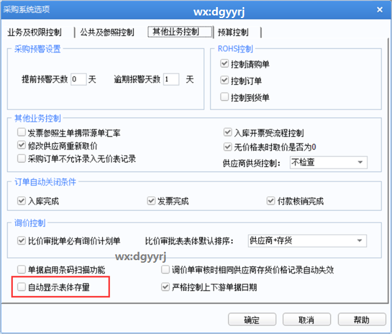The width and height of the screenshot is (392, 334).
Task: Open help with the 帮助 button
Action: [361, 320]
